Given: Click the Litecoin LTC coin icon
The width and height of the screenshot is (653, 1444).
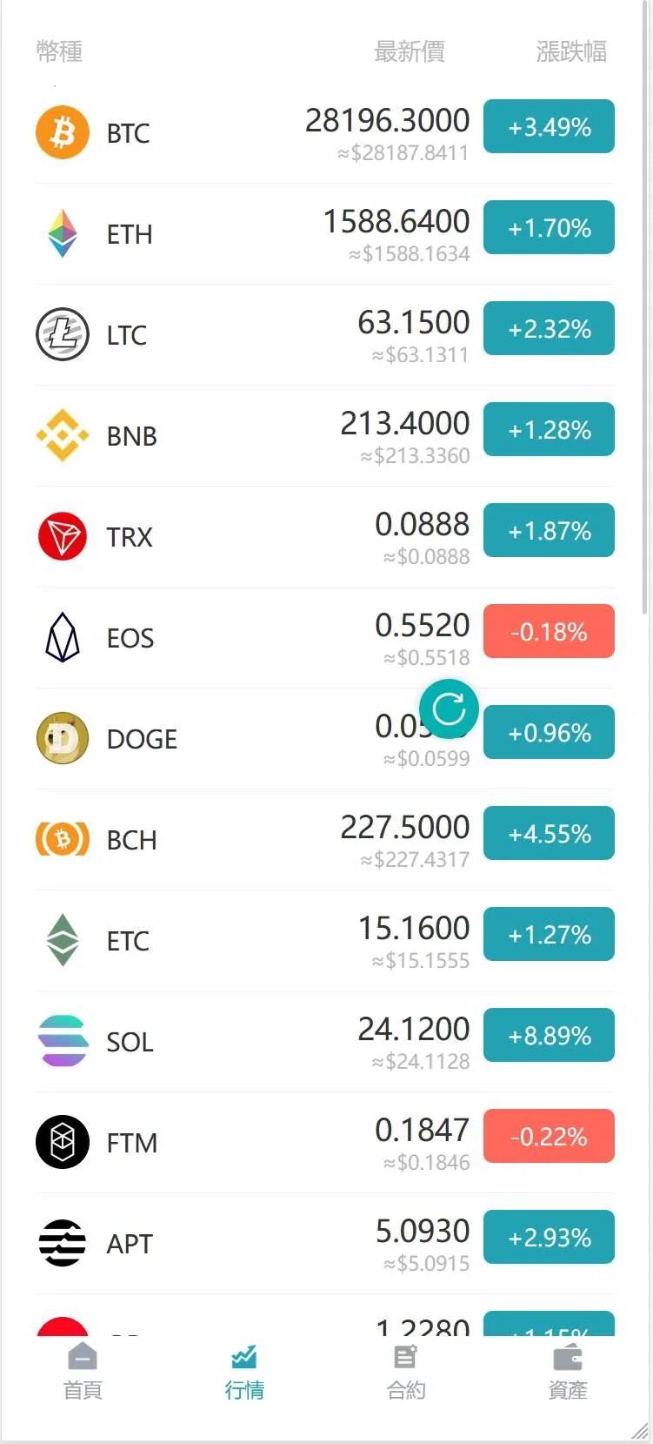Looking at the screenshot, I should (63, 334).
